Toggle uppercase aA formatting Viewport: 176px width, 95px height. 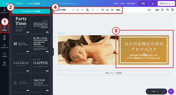[107, 10]
